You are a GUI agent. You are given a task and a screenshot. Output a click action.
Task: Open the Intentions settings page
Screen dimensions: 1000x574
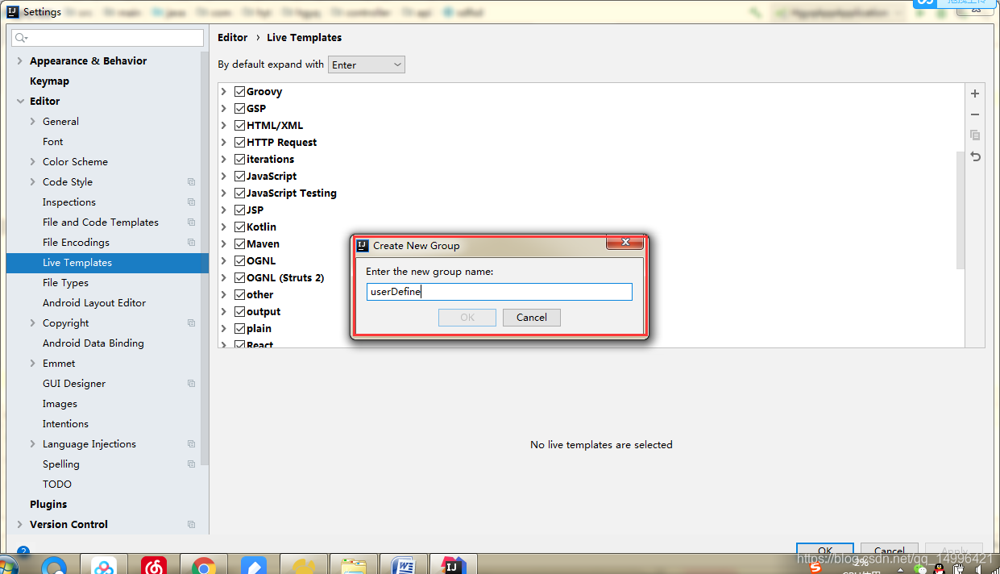coord(65,424)
